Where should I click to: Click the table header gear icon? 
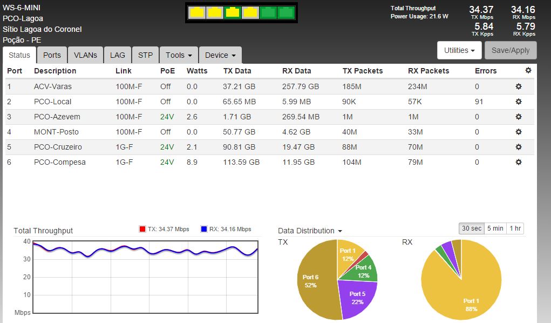[x=528, y=71]
